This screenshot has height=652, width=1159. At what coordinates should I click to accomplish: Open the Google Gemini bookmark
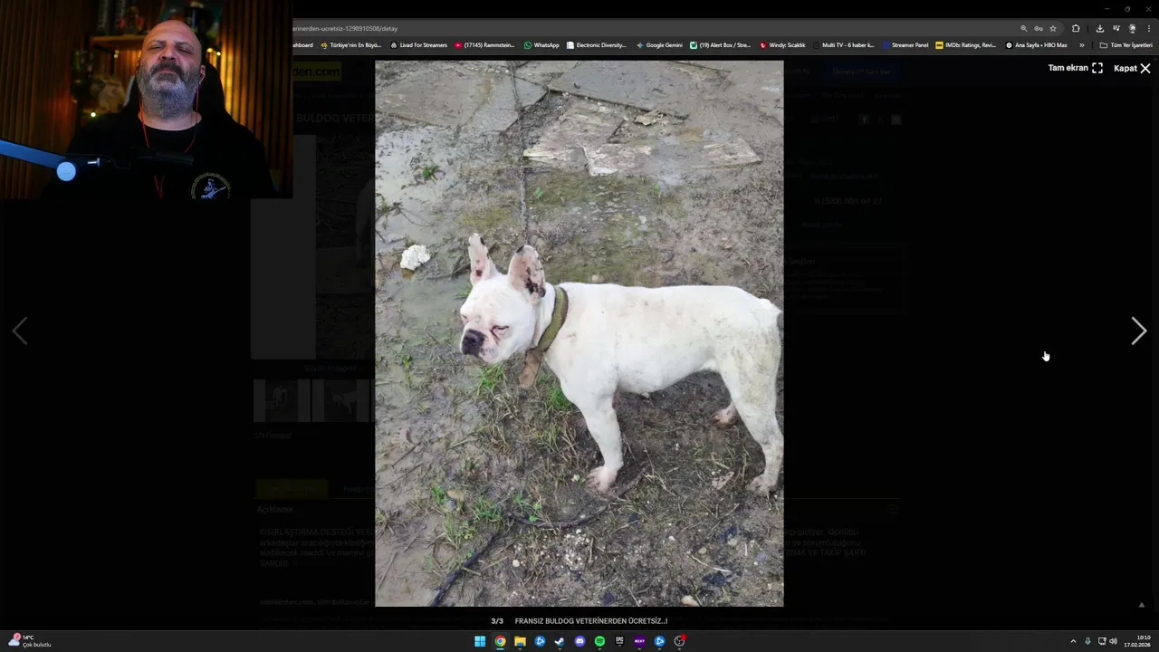(659, 44)
